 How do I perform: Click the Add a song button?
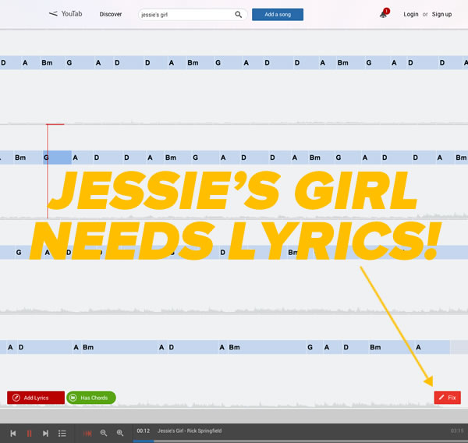click(x=278, y=14)
